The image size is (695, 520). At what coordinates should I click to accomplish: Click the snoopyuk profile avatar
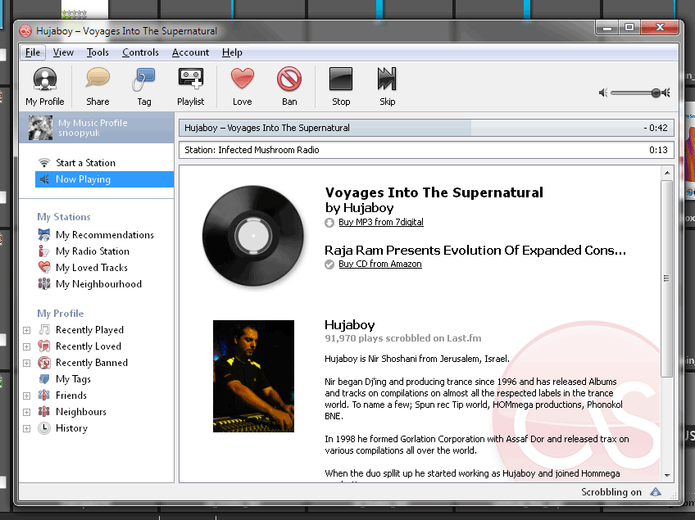tap(40, 128)
